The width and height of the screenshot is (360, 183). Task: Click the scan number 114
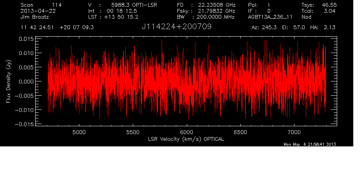pyautogui.click(x=57, y=5)
